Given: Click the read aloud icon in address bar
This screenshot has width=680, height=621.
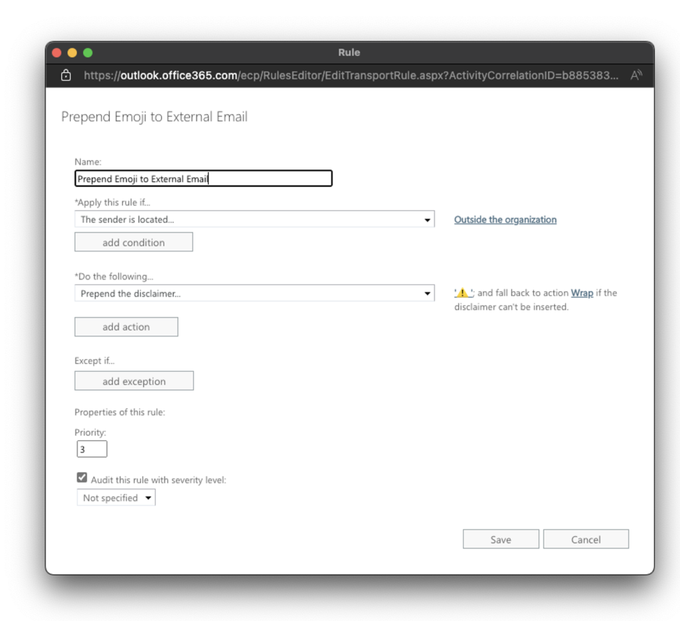Looking at the screenshot, I should [636, 75].
